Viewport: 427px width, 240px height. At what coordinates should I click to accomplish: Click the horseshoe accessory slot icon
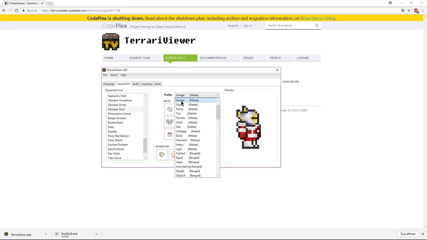[162, 155]
